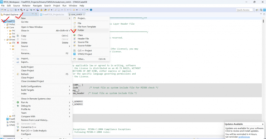Click the blue info toolbar icon
This screenshot has height=139, width=266.
click(91, 10)
